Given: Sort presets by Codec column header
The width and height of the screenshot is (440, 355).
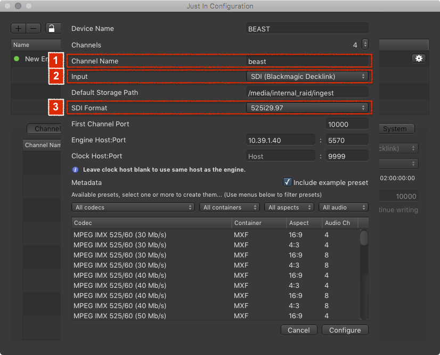Looking at the screenshot, I should 151,223.
